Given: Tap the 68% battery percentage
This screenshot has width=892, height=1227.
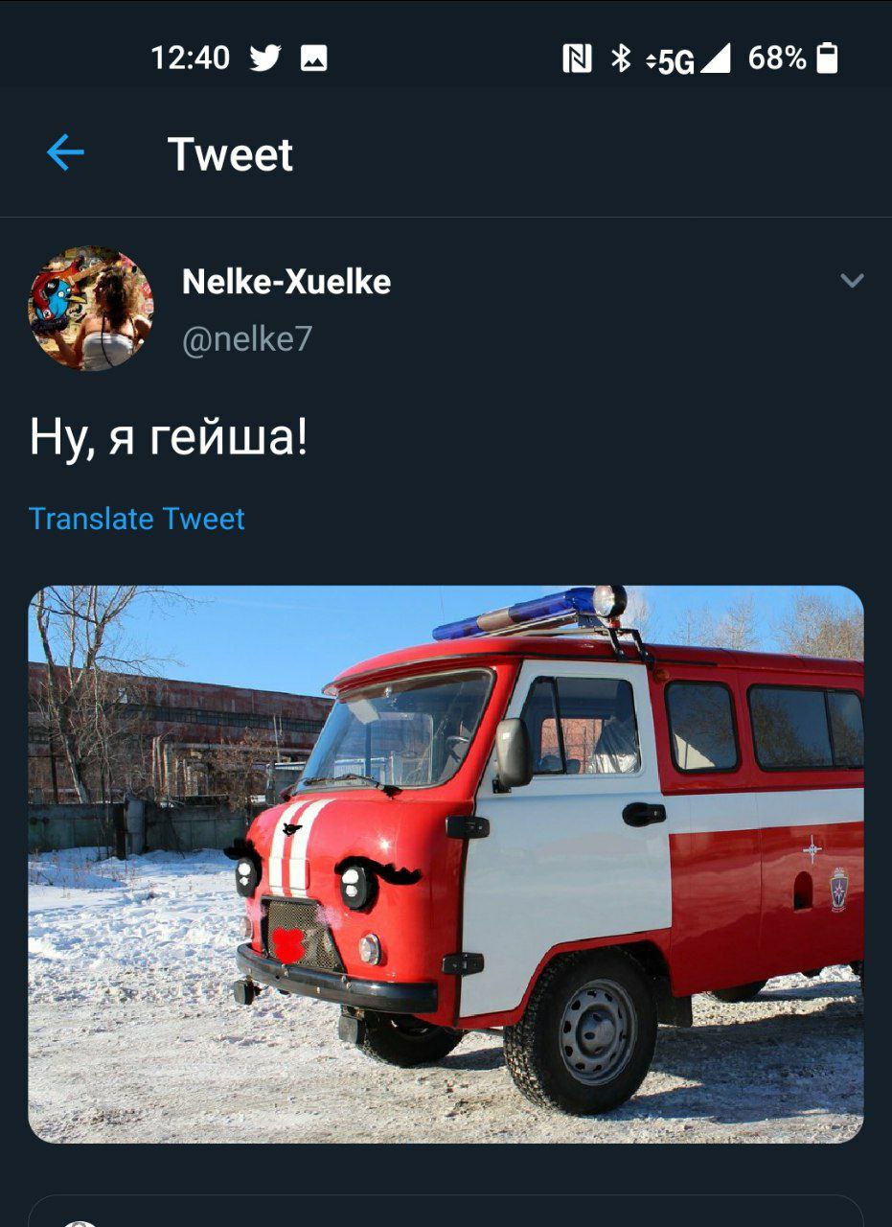Looking at the screenshot, I should point(777,58).
